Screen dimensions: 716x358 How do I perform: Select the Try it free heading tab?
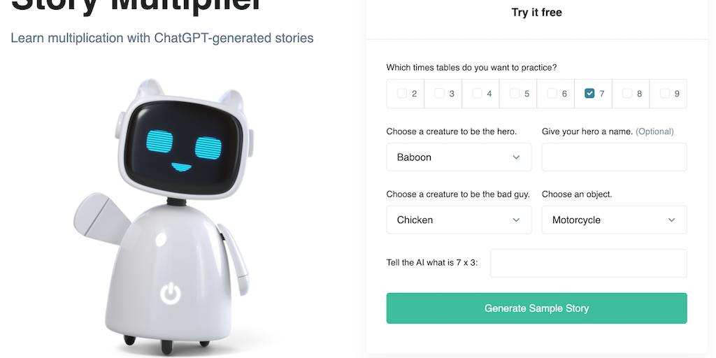coord(536,13)
